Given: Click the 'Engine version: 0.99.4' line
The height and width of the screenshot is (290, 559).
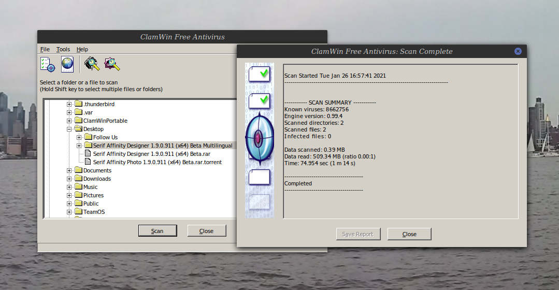Looking at the screenshot, I should click(x=313, y=116).
